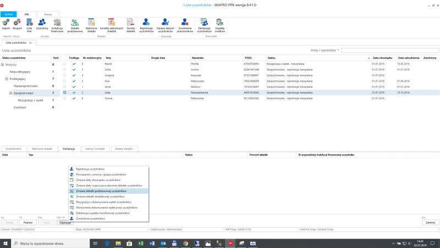This screenshot has height=248, width=440.
Task: Switch to the Naliczone składki tab
Action: tap(42, 149)
